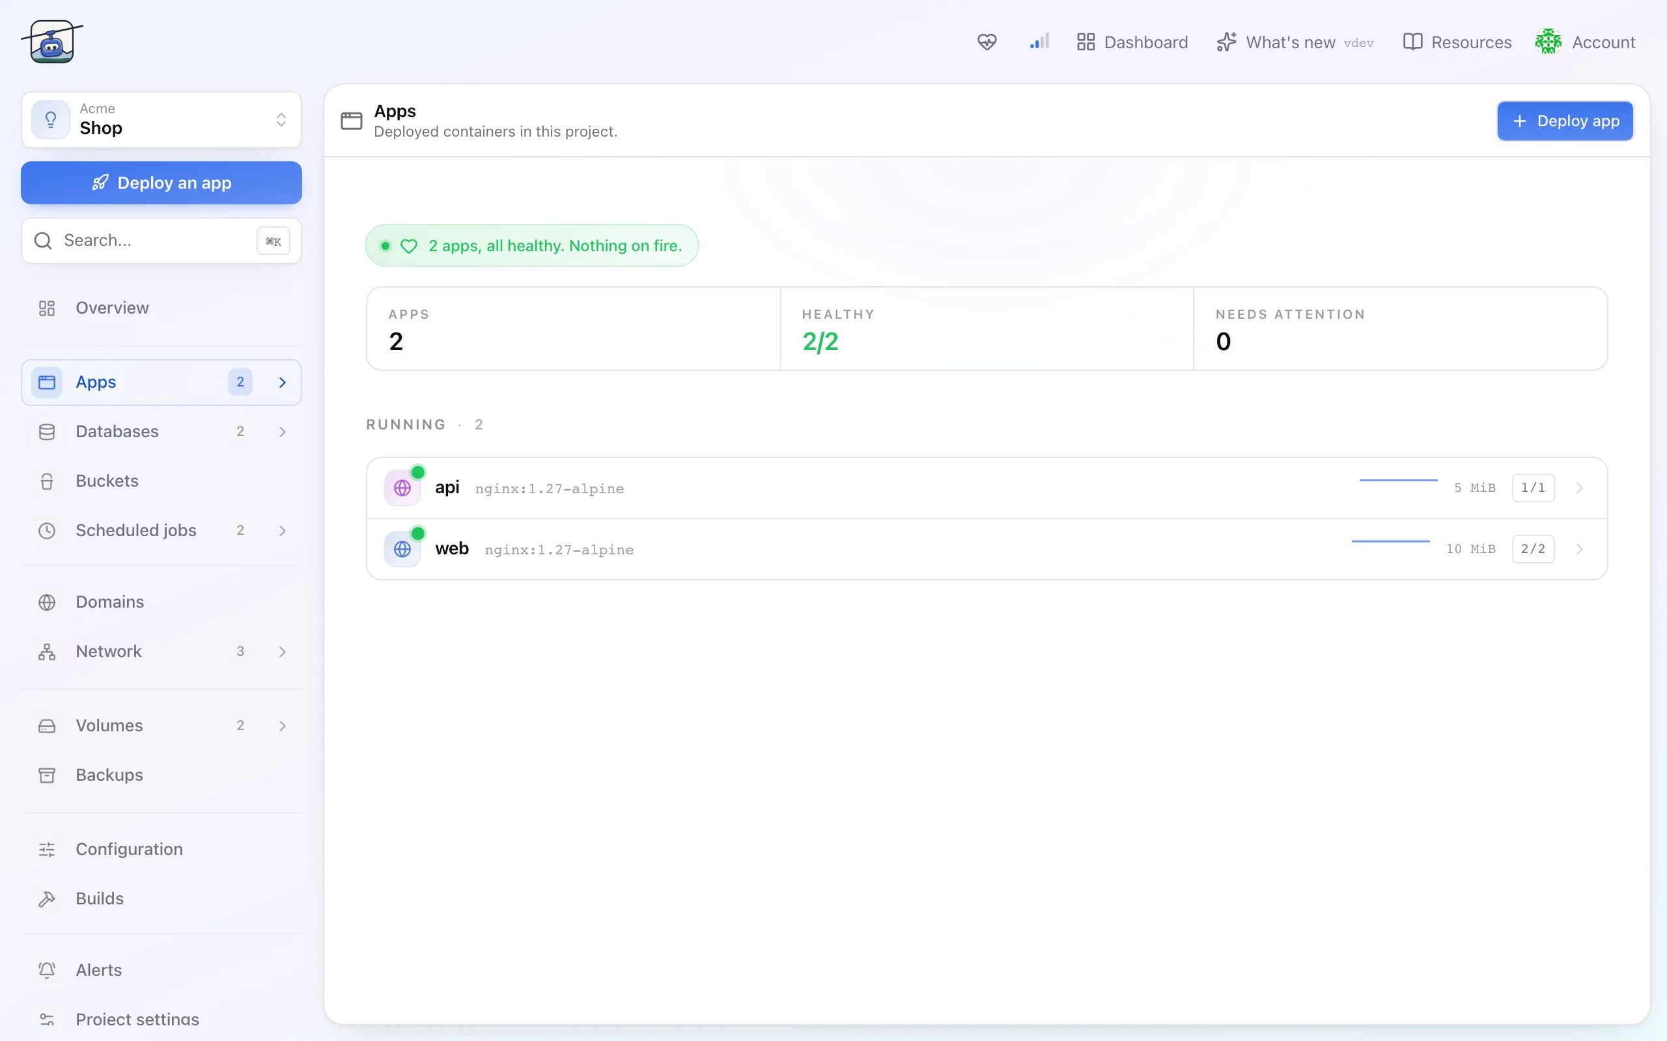Click the Deploy app header button
Viewport: 1667px width, 1041px height.
[x=1564, y=121]
